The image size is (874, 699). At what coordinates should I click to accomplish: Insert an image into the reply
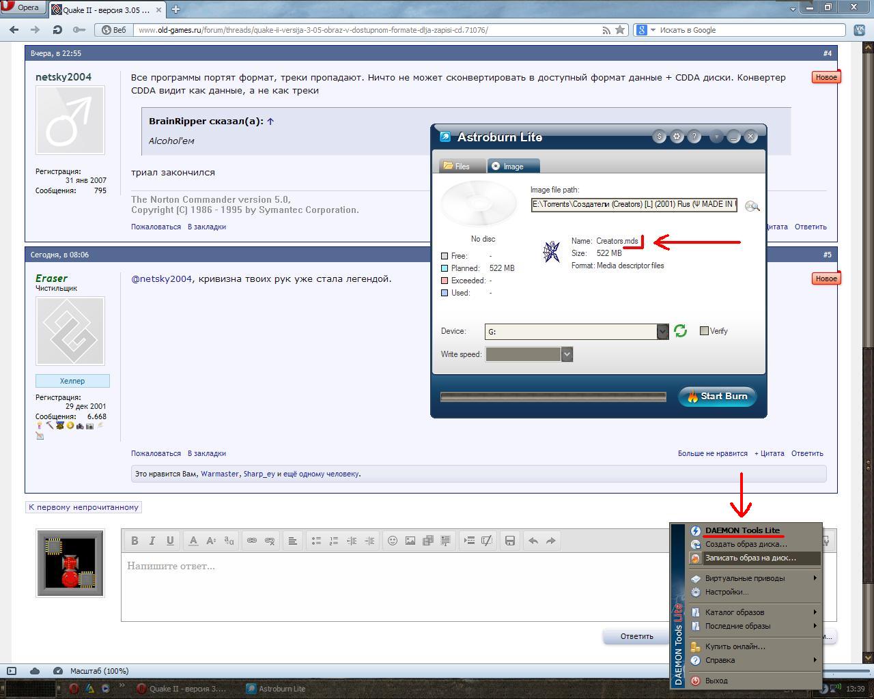tap(410, 541)
